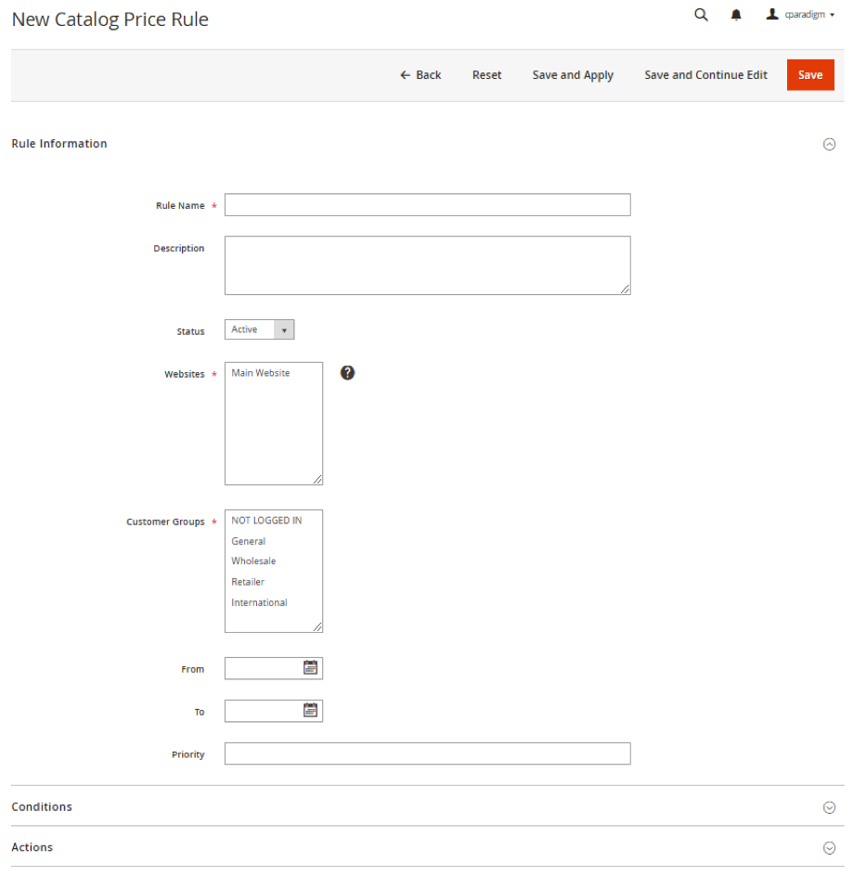Expand the Conditions section

829,806
